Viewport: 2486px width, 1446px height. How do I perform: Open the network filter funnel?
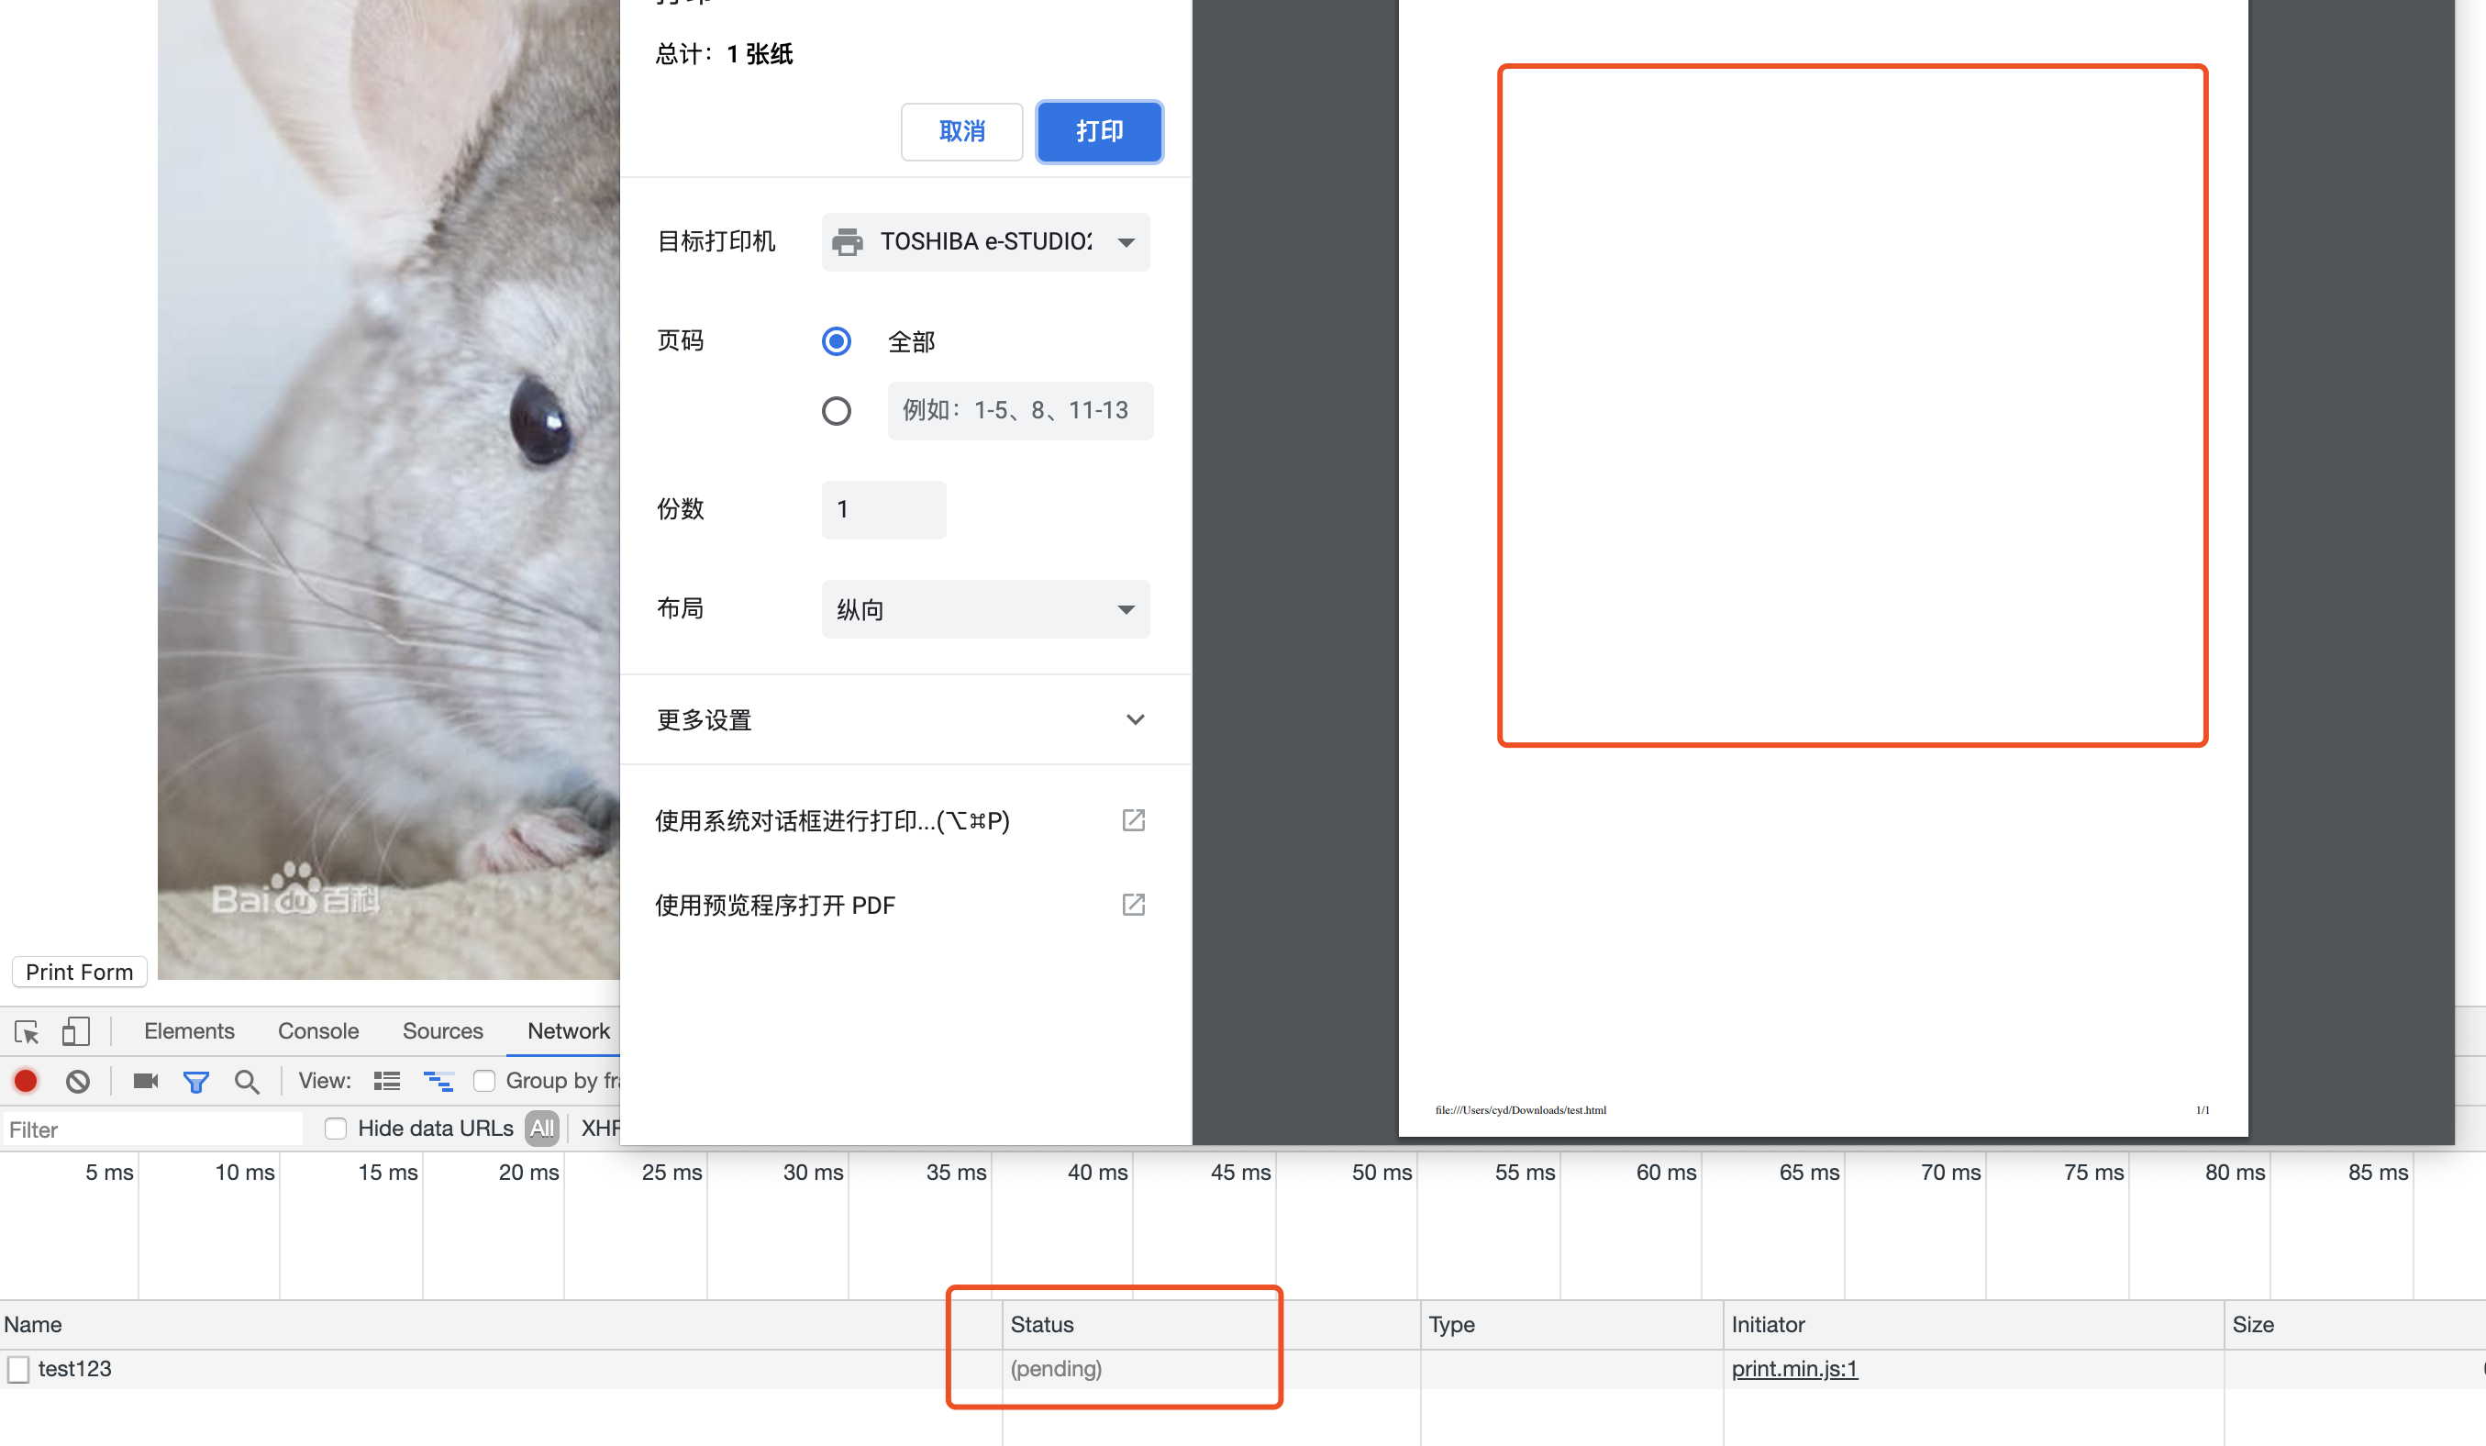196,1081
